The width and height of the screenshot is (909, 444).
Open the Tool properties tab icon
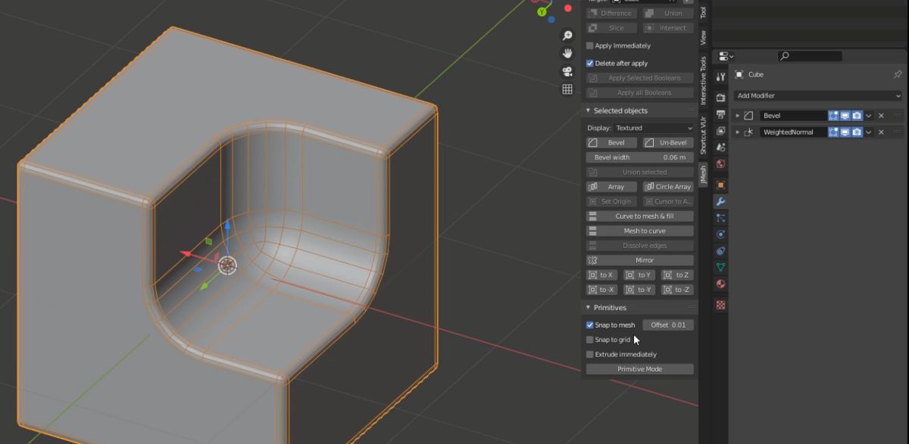[x=721, y=78]
